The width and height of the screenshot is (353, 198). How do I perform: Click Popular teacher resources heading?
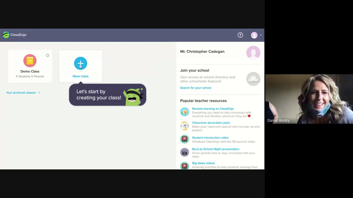click(203, 101)
